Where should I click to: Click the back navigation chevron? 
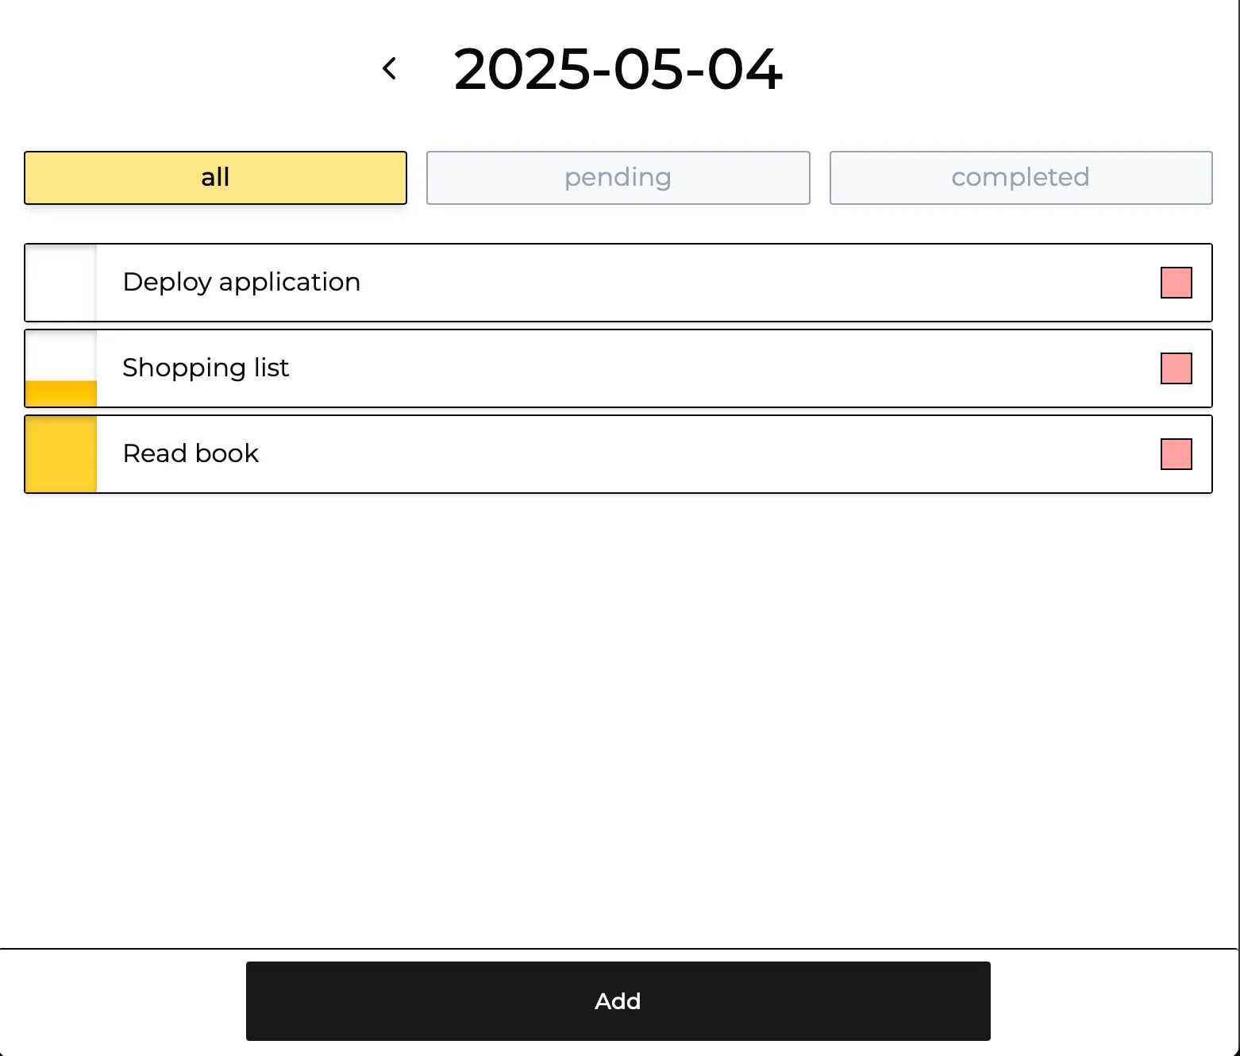390,68
